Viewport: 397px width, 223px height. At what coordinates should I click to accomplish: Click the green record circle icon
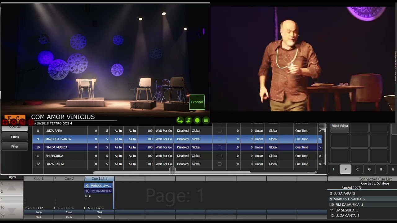pyautogui.click(x=197, y=120)
